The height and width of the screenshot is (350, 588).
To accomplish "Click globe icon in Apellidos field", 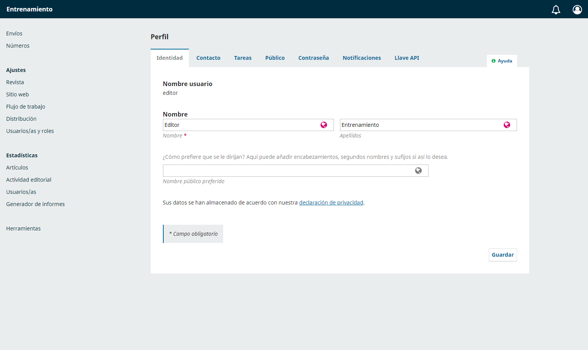I will coord(507,125).
